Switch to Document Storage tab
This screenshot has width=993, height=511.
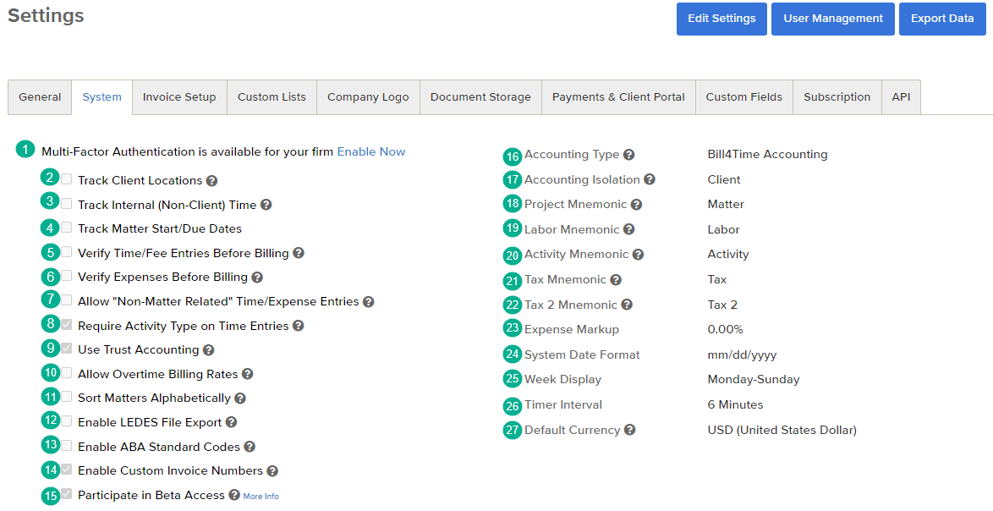tap(480, 97)
